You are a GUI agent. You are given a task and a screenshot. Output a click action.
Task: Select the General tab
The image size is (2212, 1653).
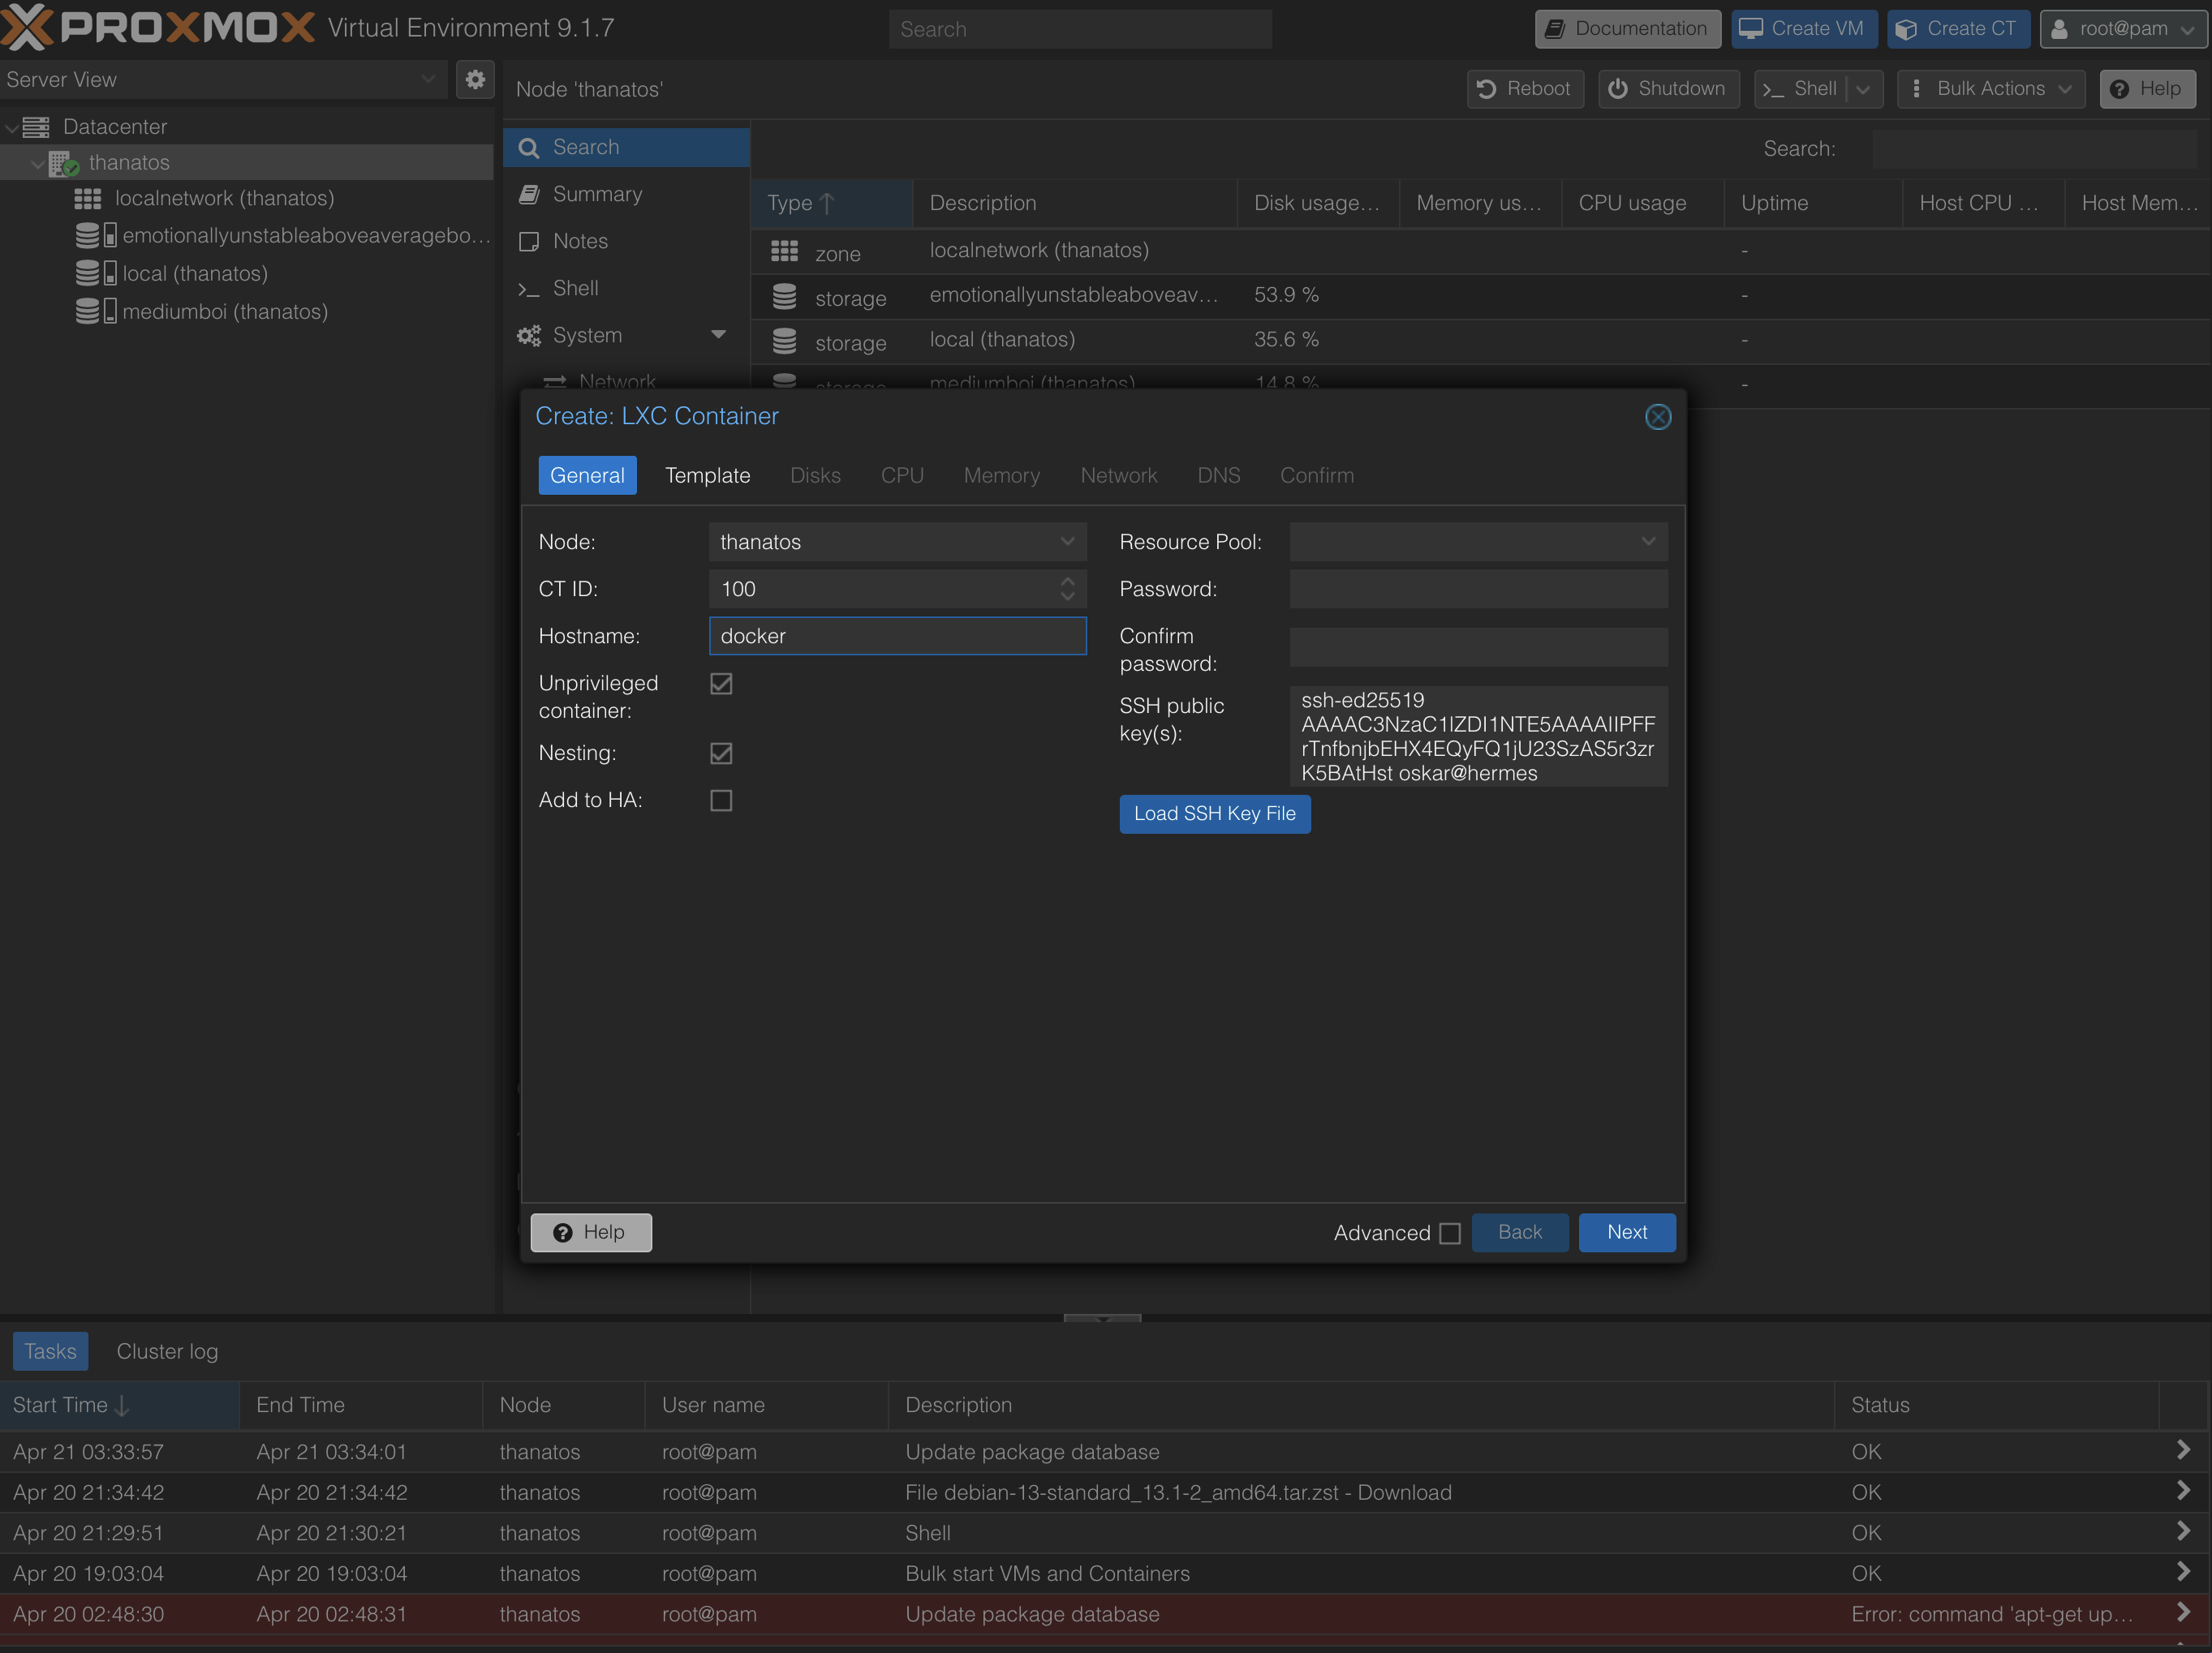pos(587,476)
